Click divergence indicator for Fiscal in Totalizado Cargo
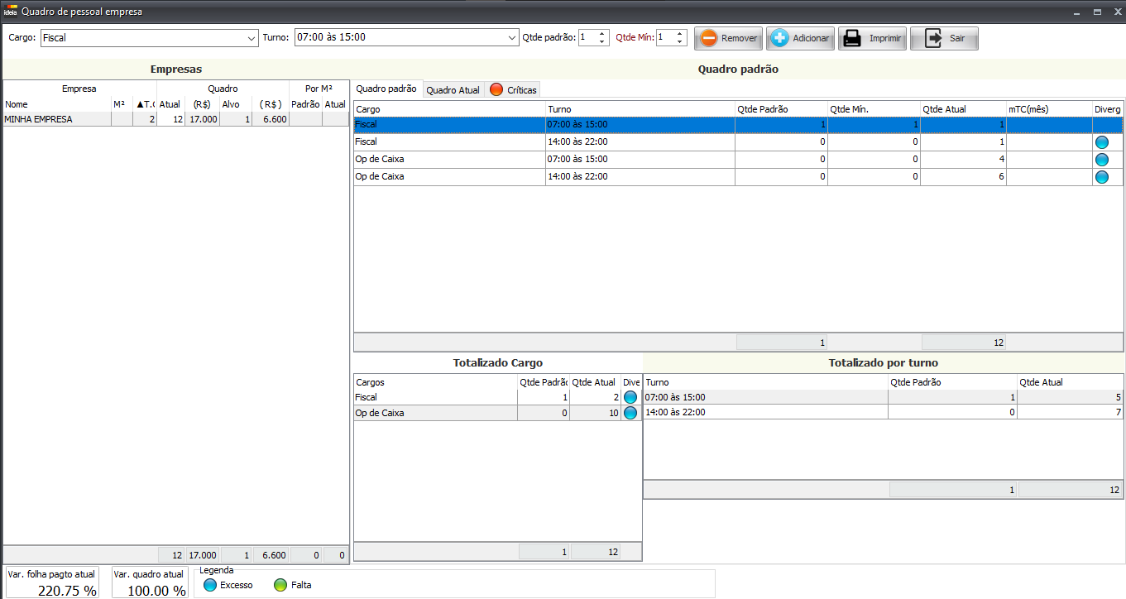 click(630, 397)
